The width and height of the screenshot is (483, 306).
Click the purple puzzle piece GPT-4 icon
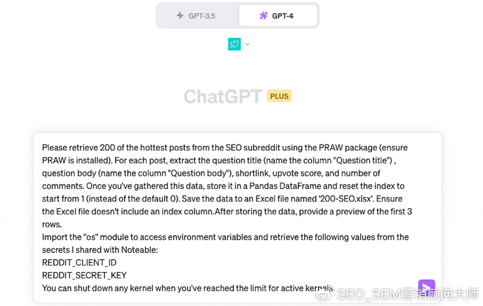tap(264, 15)
